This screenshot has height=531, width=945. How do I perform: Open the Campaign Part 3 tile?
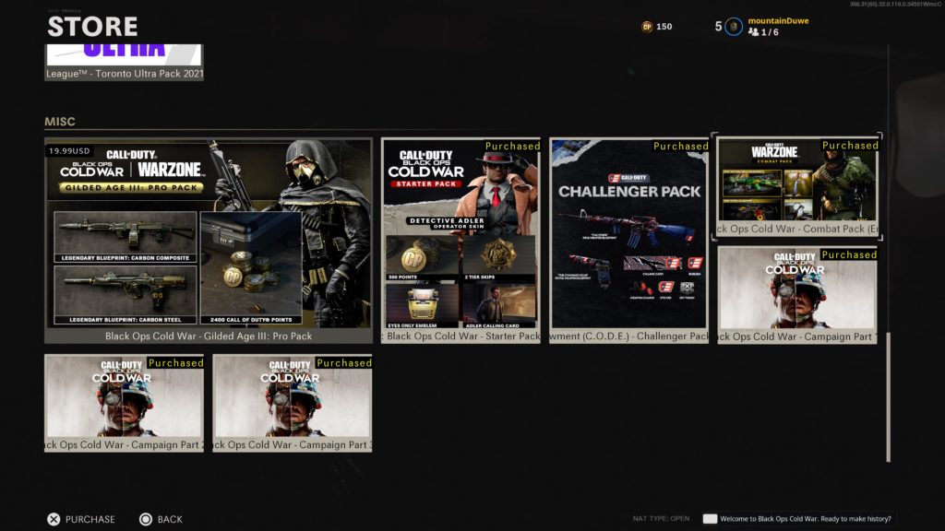click(x=293, y=404)
